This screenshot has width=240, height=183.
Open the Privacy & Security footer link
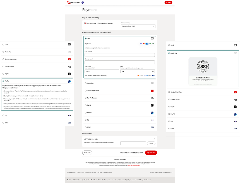click(x=72, y=172)
